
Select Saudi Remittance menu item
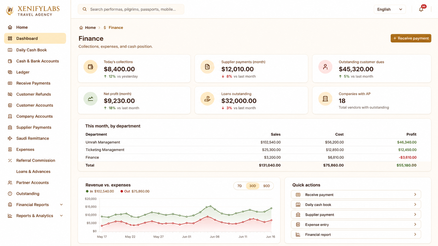click(35, 138)
